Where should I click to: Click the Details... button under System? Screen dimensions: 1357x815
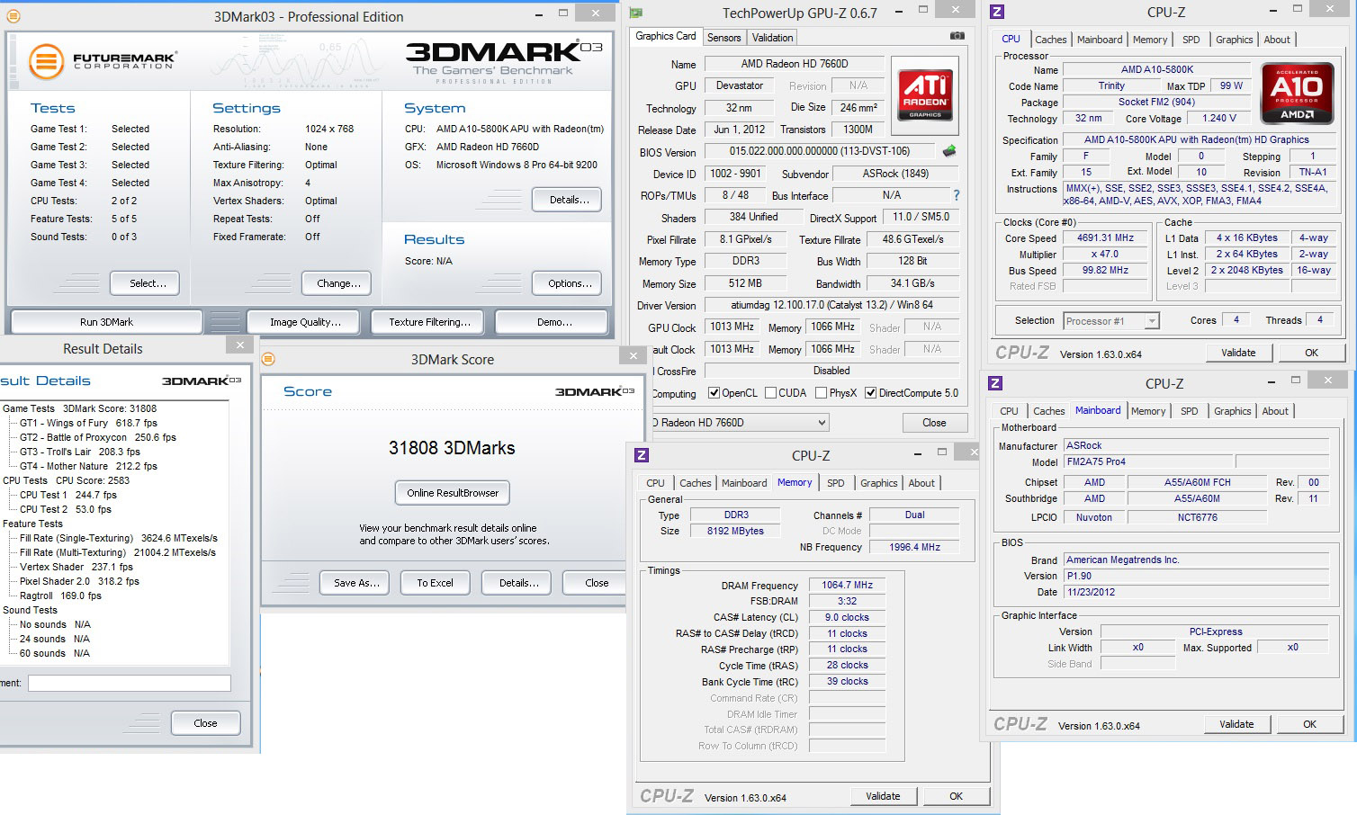click(x=567, y=200)
